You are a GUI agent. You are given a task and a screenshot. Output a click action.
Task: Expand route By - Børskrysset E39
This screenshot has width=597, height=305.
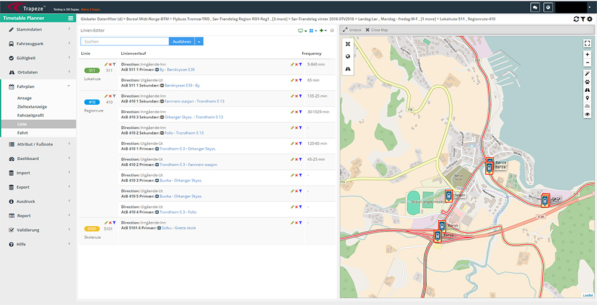155,70
